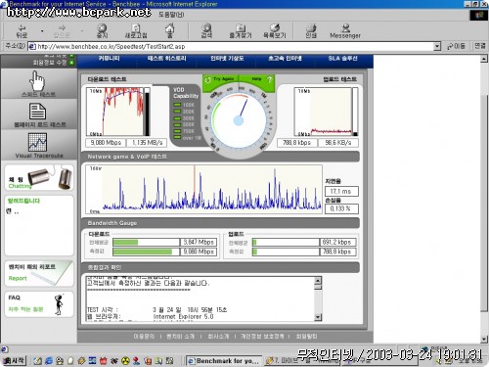Click the Print toolbar icon
This screenshot has width=489, height=367.
point(311,31)
